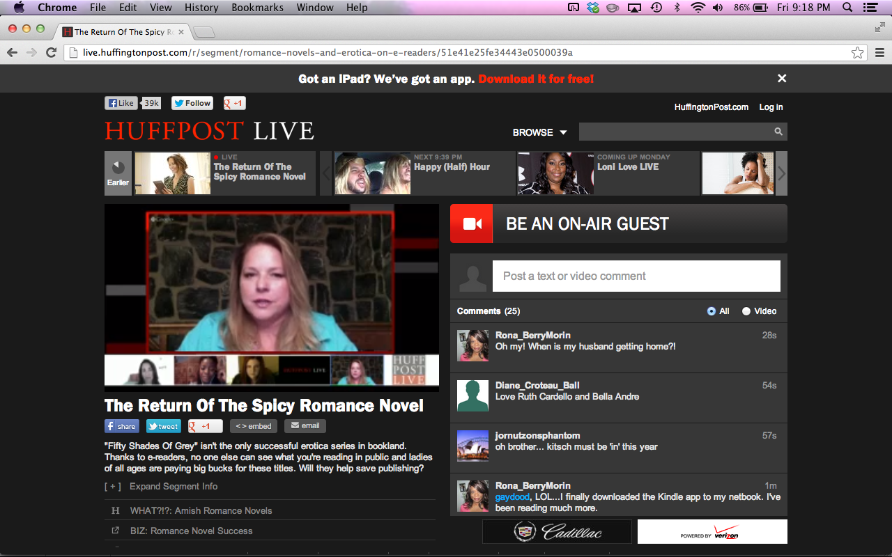
Task: Email the segment
Action: pyautogui.click(x=305, y=426)
